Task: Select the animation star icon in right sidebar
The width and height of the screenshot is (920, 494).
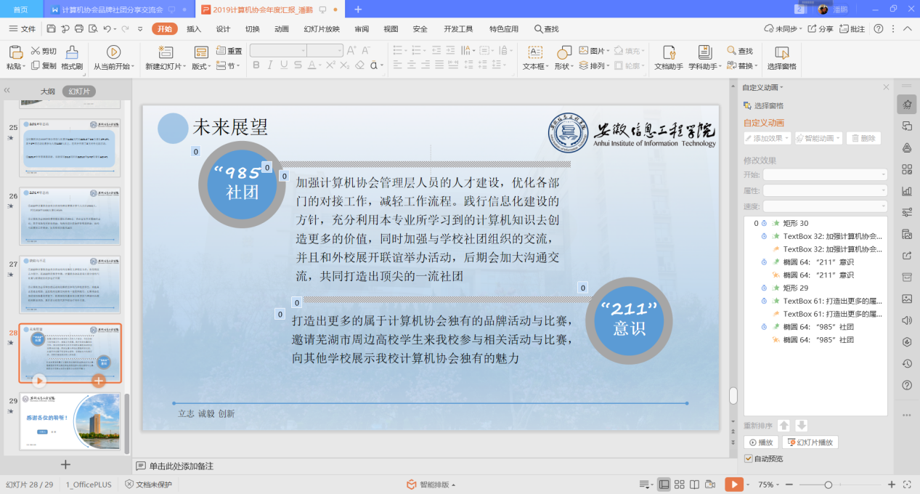Action: pos(905,104)
